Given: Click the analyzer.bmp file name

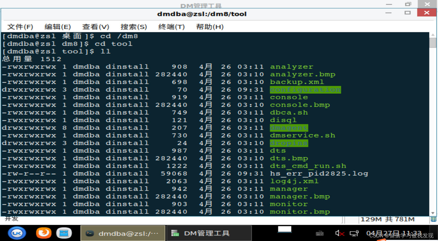Looking at the screenshot, I should coord(303,74).
